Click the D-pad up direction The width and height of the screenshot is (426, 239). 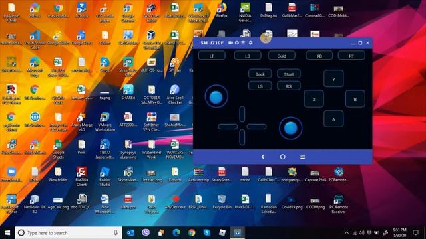pos(242,114)
